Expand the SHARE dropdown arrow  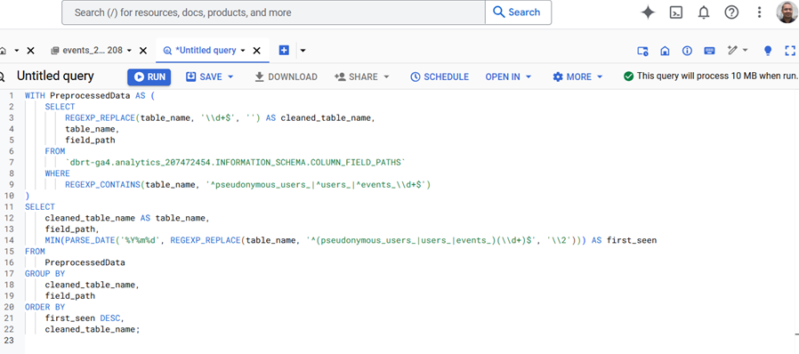[386, 76]
